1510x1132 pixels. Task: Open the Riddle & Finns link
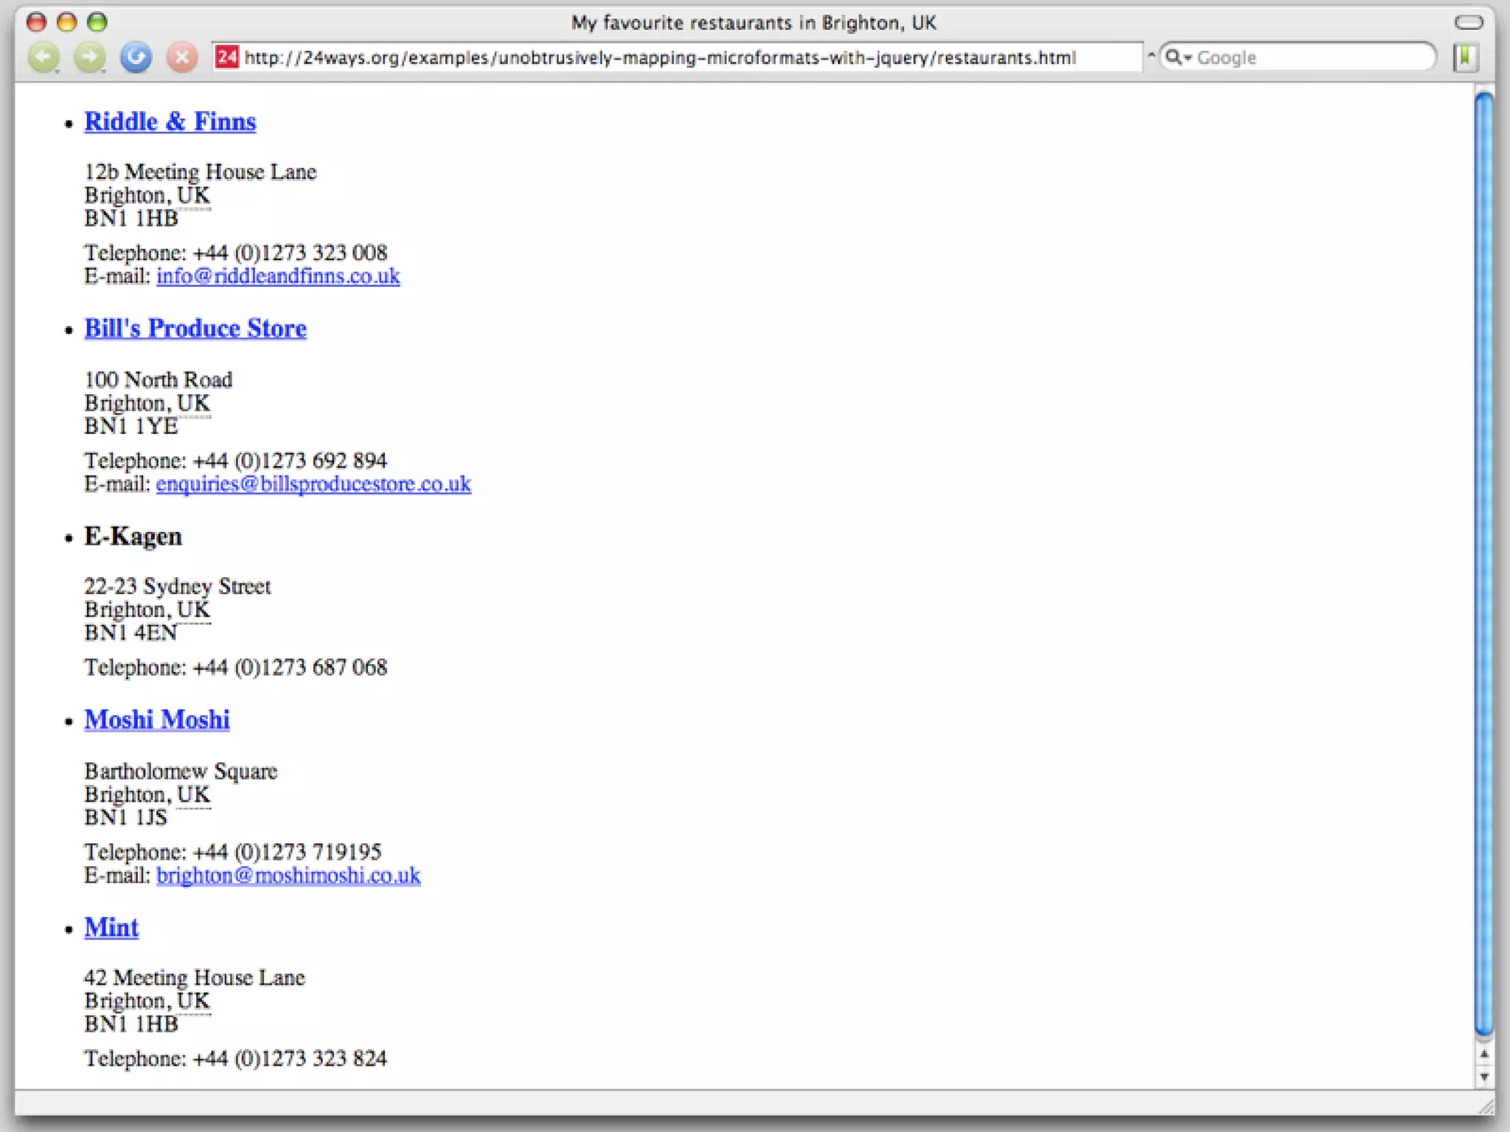[x=170, y=122]
